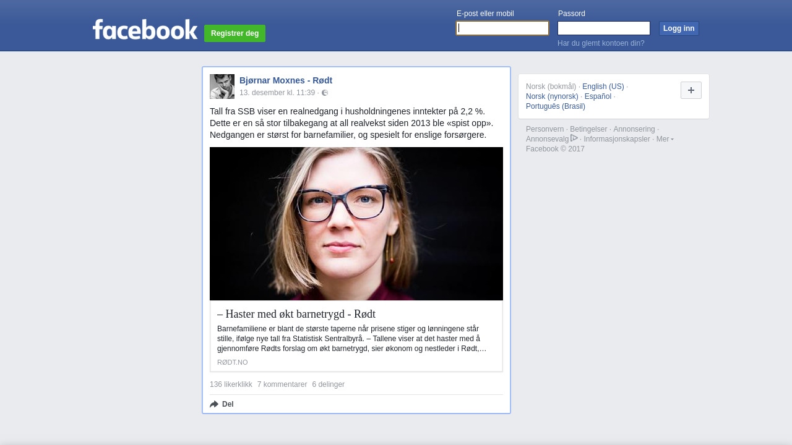Open Bjørnar Moxnes - Rødt page name
Image resolution: width=792 pixels, height=445 pixels.
click(x=286, y=80)
